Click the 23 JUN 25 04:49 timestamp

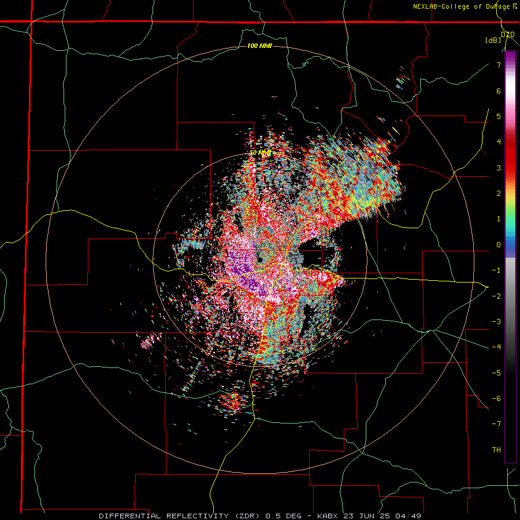click(382, 516)
